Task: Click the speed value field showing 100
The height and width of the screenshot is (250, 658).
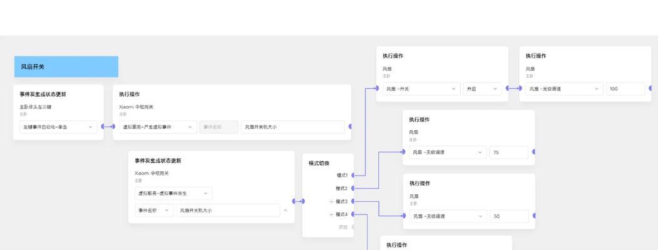Action: coord(625,89)
